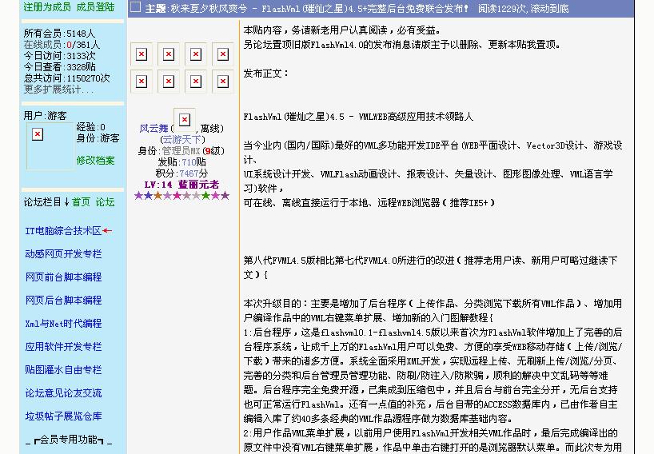
Task: Open the 动感网页开发专栏 board
Action: pos(63,254)
